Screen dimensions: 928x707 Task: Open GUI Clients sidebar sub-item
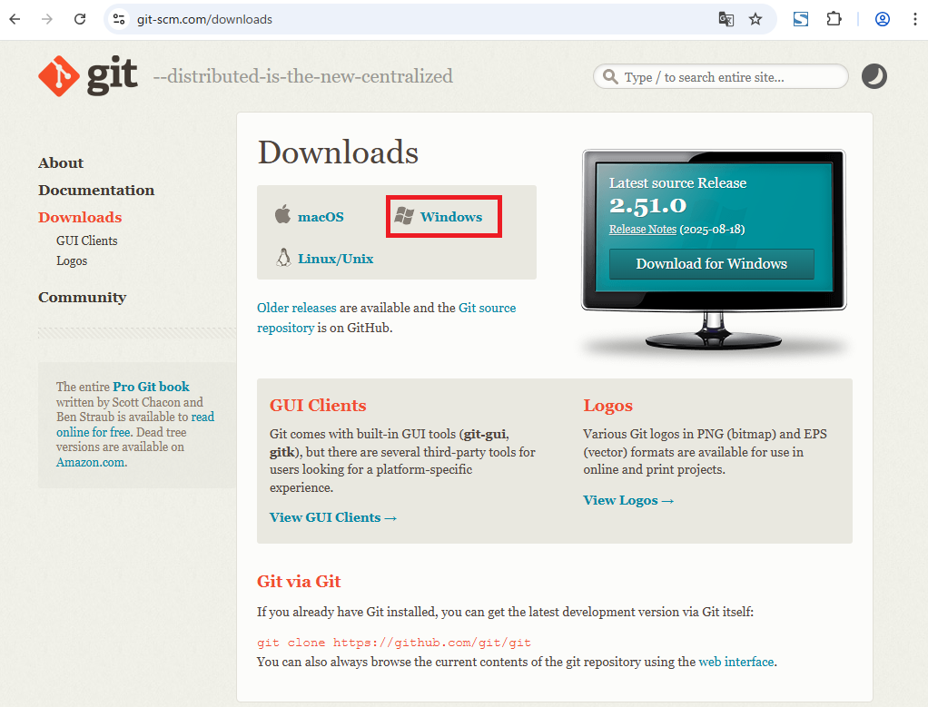tap(87, 241)
